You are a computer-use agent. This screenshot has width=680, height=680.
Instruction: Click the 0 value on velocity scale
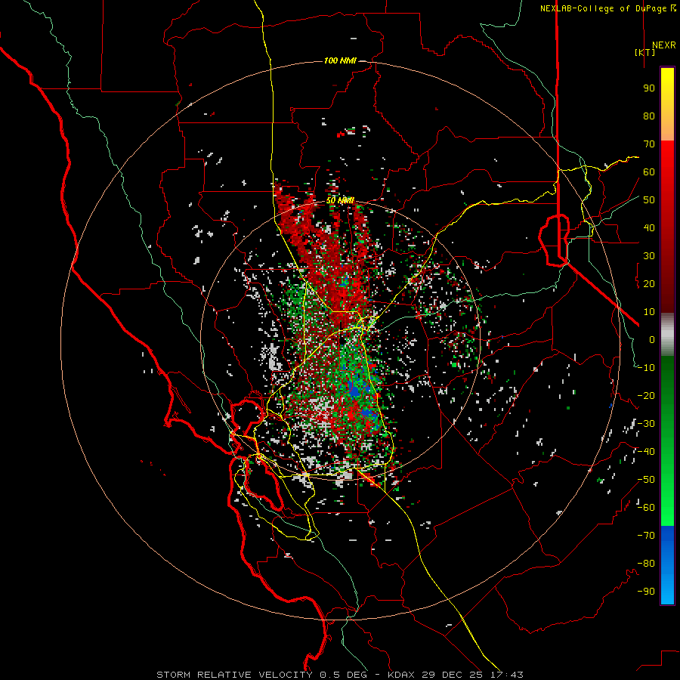(x=652, y=340)
